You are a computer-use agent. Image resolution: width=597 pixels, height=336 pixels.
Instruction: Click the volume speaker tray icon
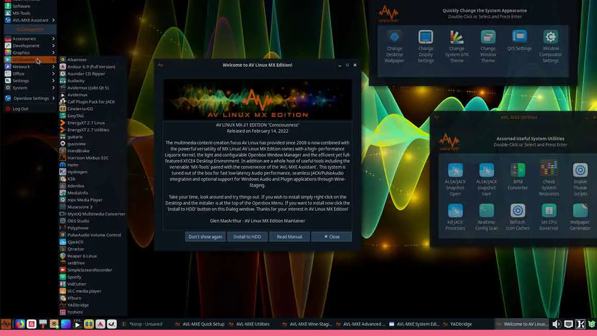click(x=557, y=324)
